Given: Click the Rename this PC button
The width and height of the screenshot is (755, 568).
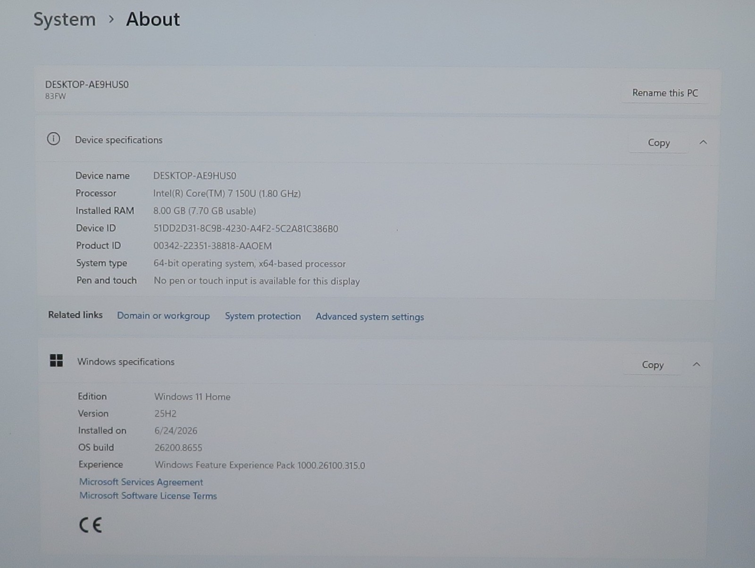Looking at the screenshot, I should pyautogui.click(x=665, y=93).
